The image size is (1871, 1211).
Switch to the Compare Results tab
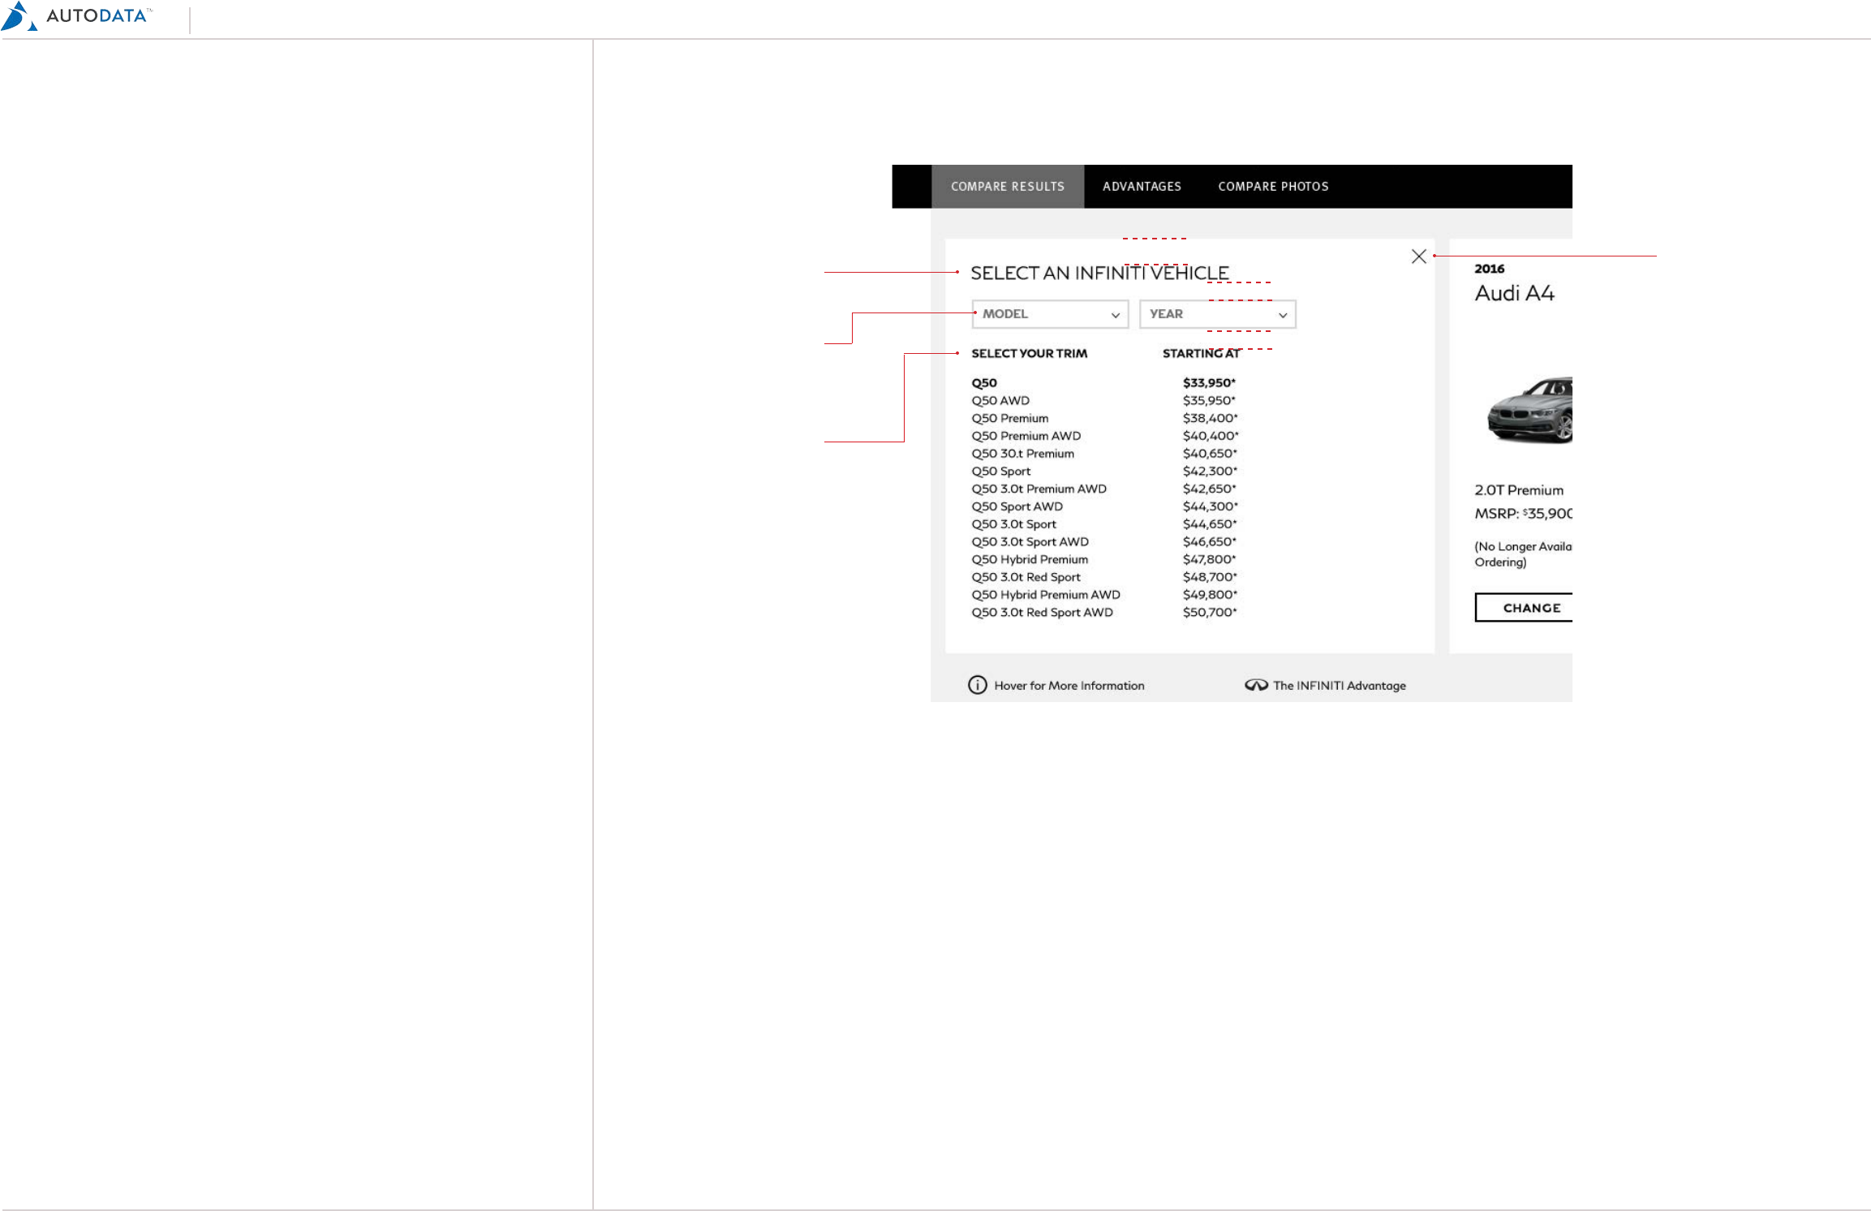tap(1007, 187)
